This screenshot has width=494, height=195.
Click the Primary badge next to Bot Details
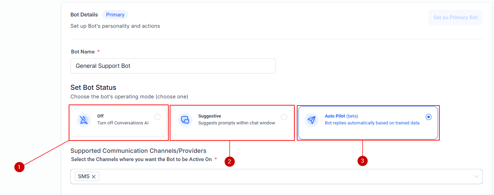coord(115,15)
